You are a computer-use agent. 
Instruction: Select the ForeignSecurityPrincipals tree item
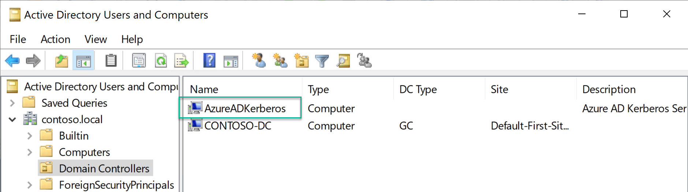(117, 185)
